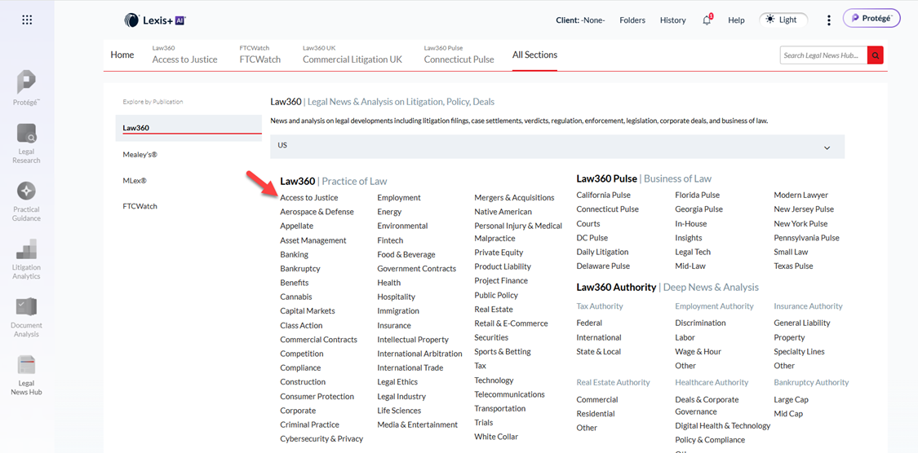Viewport: 918px width, 453px height.
Task: Open the Connecticut Pulse tab
Action: coord(459,59)
